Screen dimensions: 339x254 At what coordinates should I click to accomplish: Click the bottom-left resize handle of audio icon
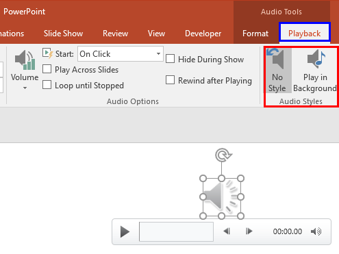203,216
